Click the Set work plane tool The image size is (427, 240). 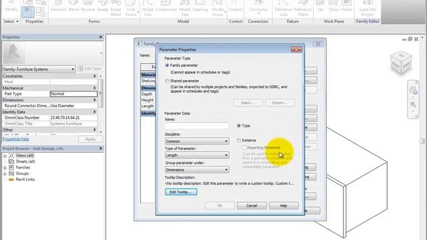(x=320, y=7)
